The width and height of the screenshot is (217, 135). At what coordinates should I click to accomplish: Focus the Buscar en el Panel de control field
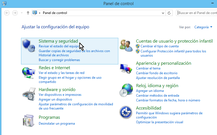[197, 13]
